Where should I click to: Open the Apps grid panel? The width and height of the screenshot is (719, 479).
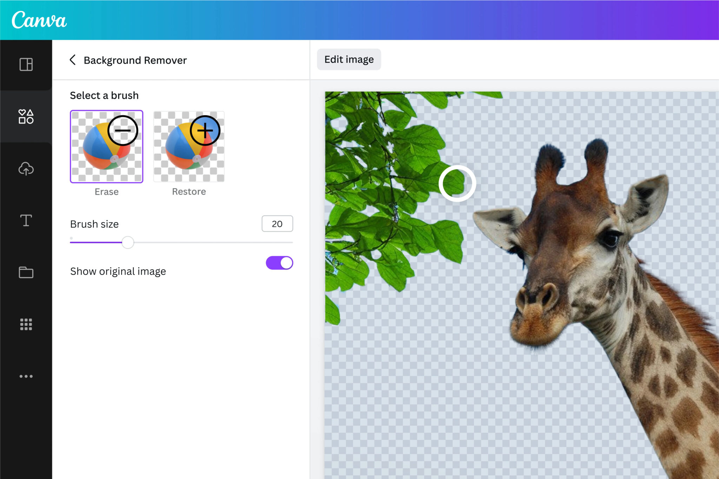(x=26, y=325)
